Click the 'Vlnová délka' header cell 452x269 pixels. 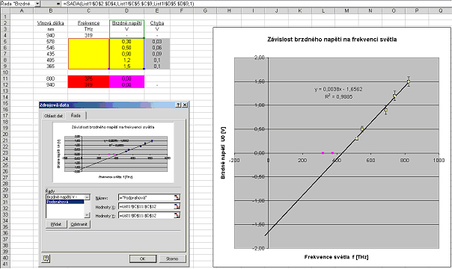[51, 23]
